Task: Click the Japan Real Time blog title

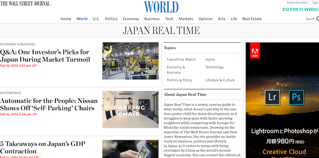Action: click(161, 31)
